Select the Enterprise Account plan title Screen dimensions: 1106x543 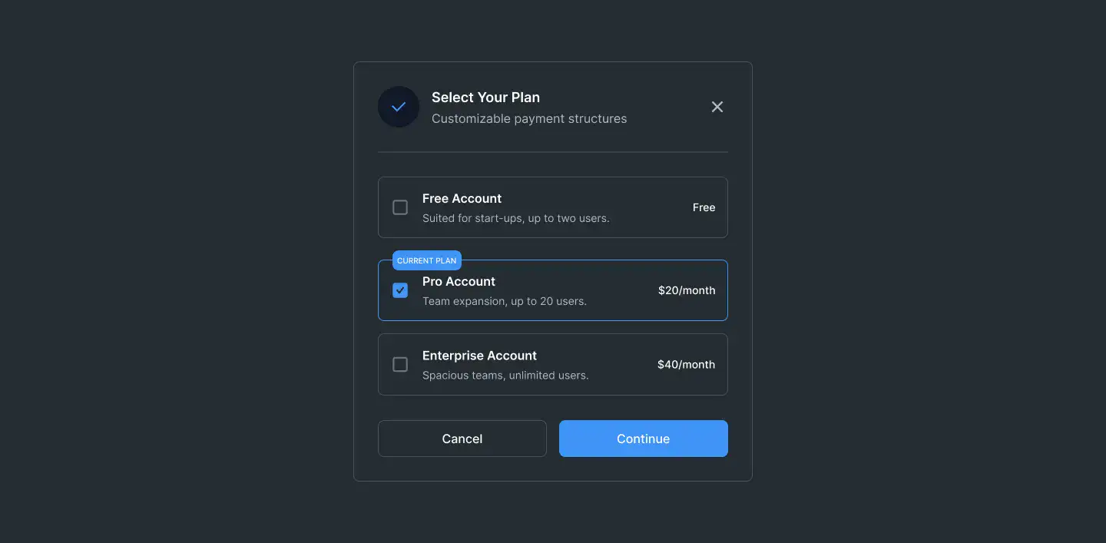480,356
